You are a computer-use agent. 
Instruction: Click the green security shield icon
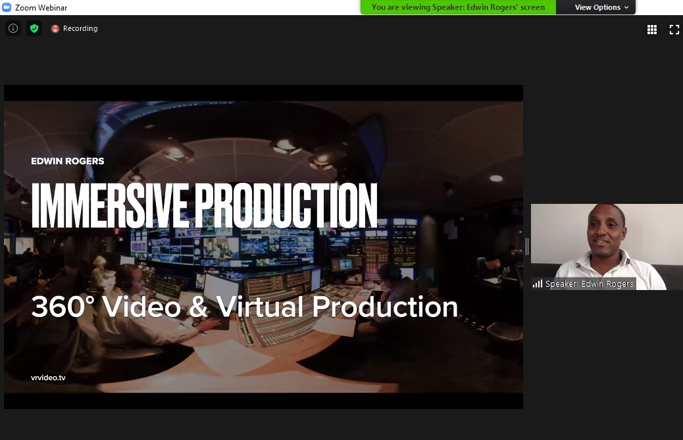[x=34, y=28]
